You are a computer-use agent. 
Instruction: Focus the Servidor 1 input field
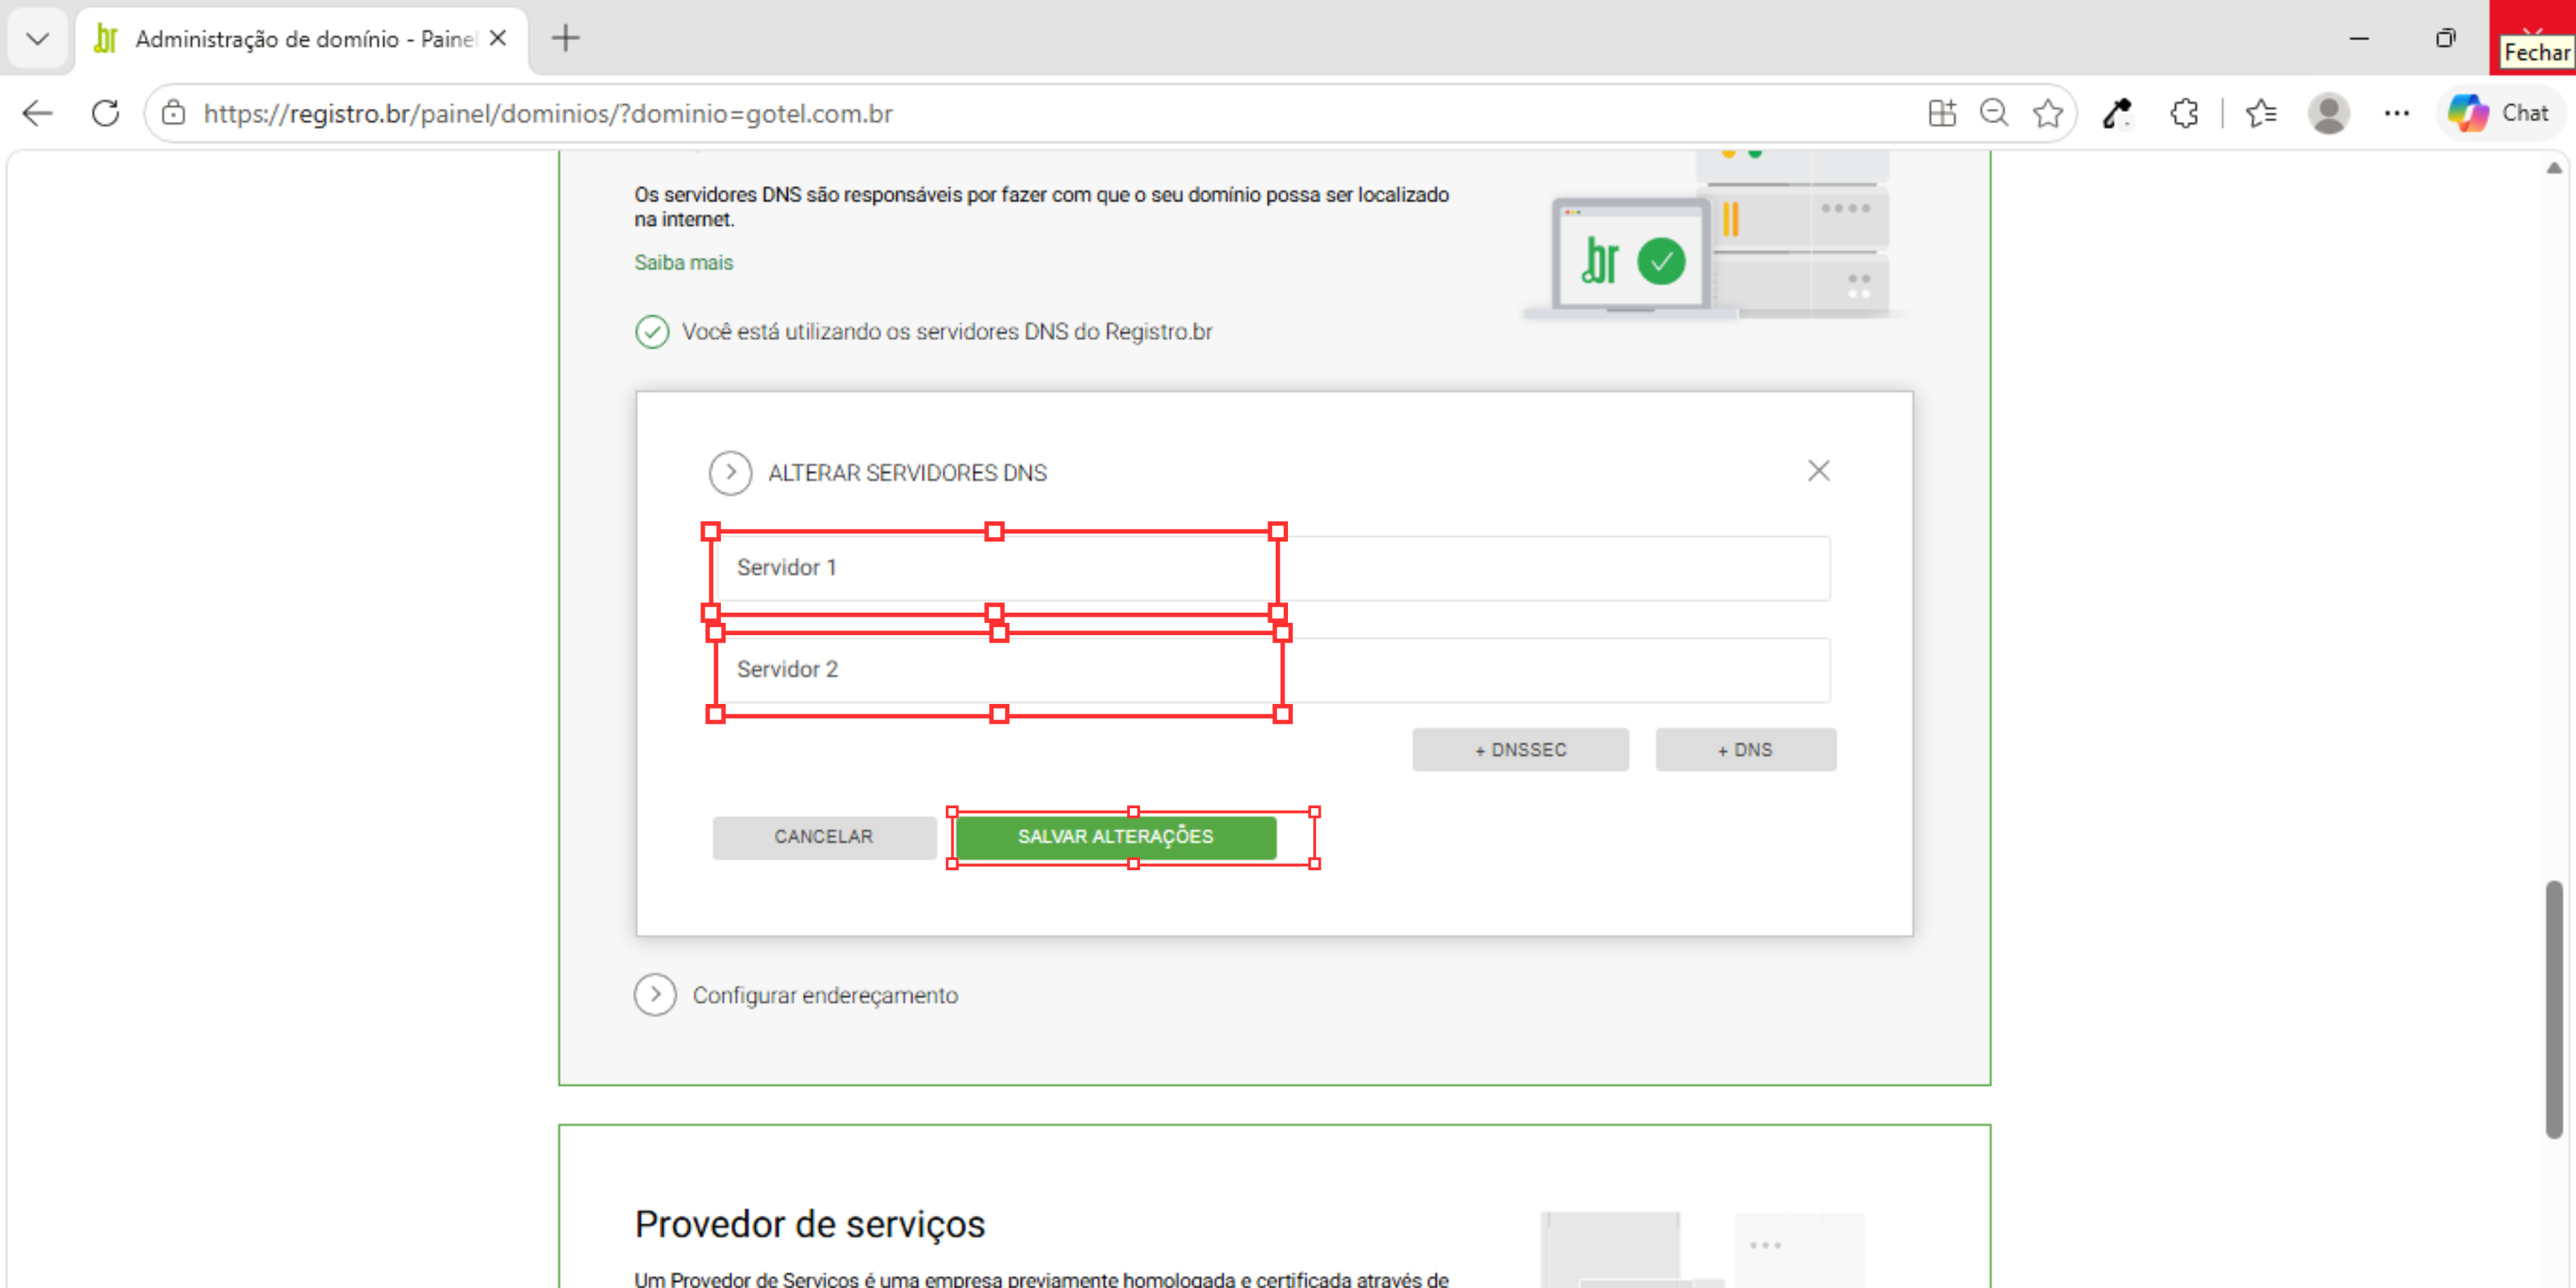click(x=1273, y=568)
